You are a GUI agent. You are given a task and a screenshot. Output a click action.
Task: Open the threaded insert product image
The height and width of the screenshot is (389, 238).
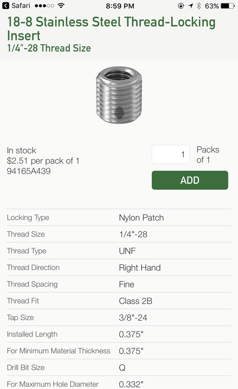119,95
